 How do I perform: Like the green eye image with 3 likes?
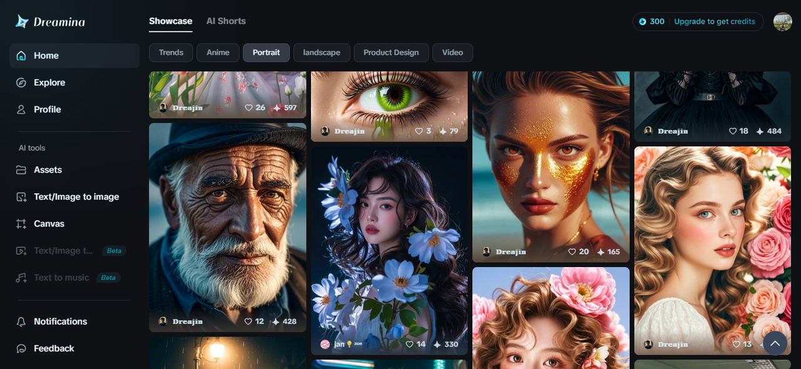click(419, 131)
